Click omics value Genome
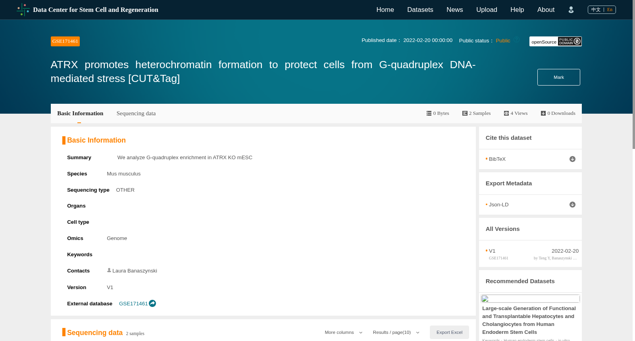The image size is (635, 341). pos(117,238)
